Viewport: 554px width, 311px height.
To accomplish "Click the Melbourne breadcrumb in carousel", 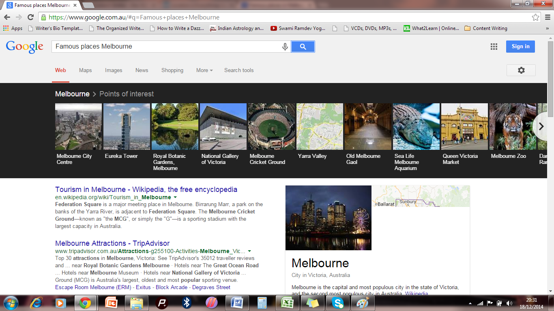I will click(72, 94).
